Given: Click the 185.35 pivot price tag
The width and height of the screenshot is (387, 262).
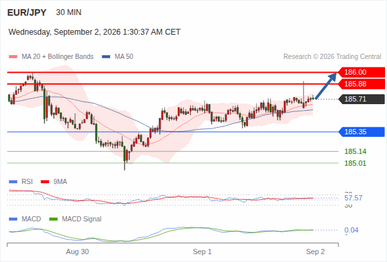Looking at the screenshot, I should (361, 132).
